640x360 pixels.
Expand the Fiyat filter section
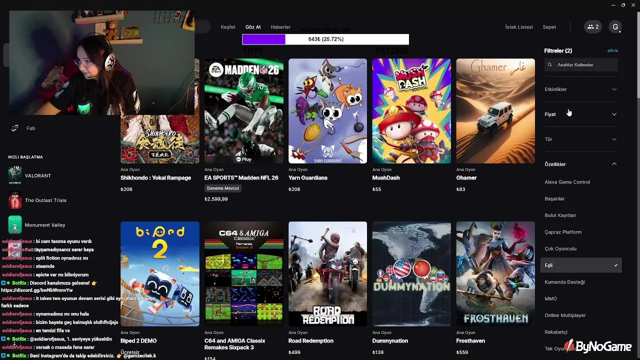click(x=581, y=114)
